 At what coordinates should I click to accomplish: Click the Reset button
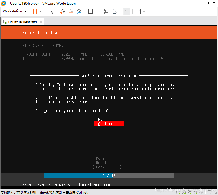[x=107, y=163]
